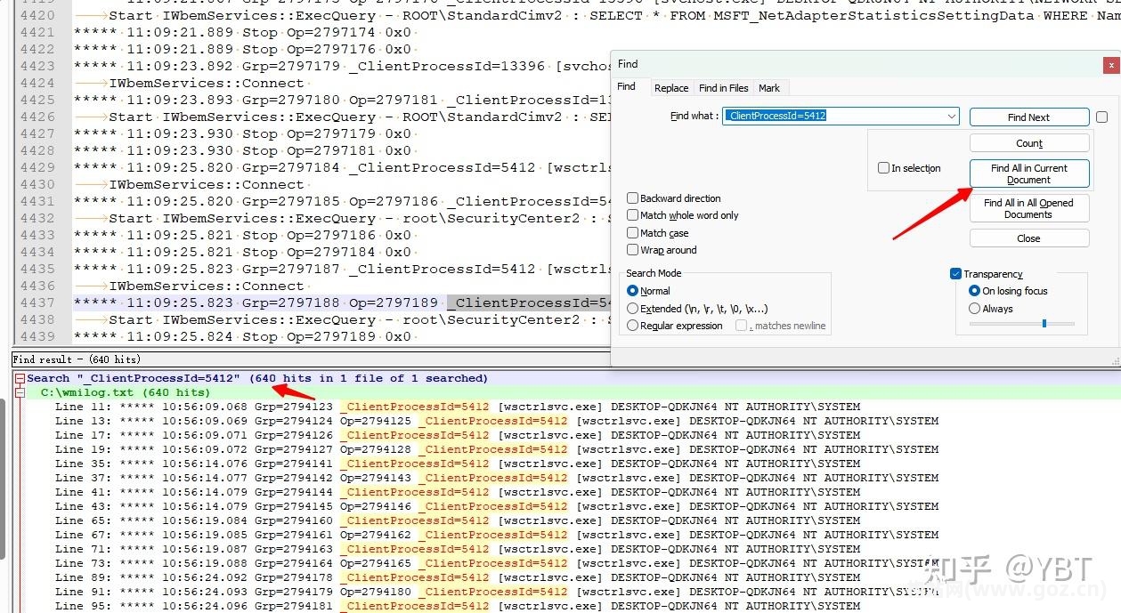
Task: Switch to the Mark tab
Action: tap(768, 88)
